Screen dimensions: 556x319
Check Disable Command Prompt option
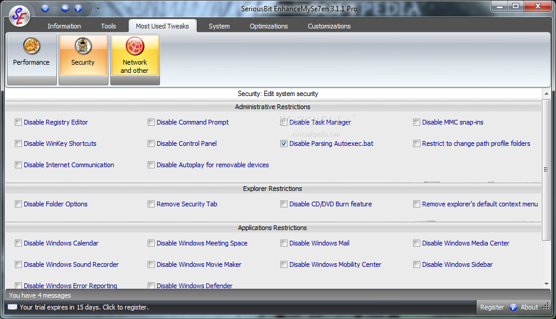point(151,122)
